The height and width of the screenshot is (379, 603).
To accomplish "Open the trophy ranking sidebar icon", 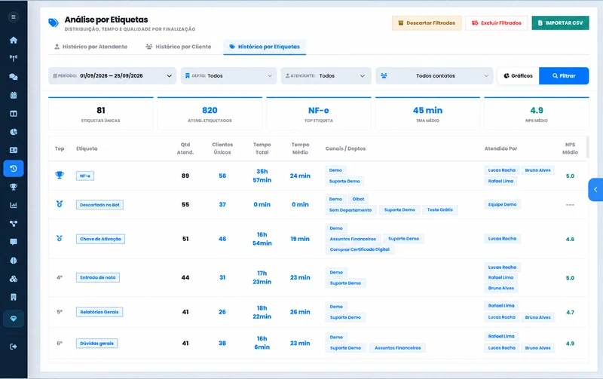I will pos(14,187).
